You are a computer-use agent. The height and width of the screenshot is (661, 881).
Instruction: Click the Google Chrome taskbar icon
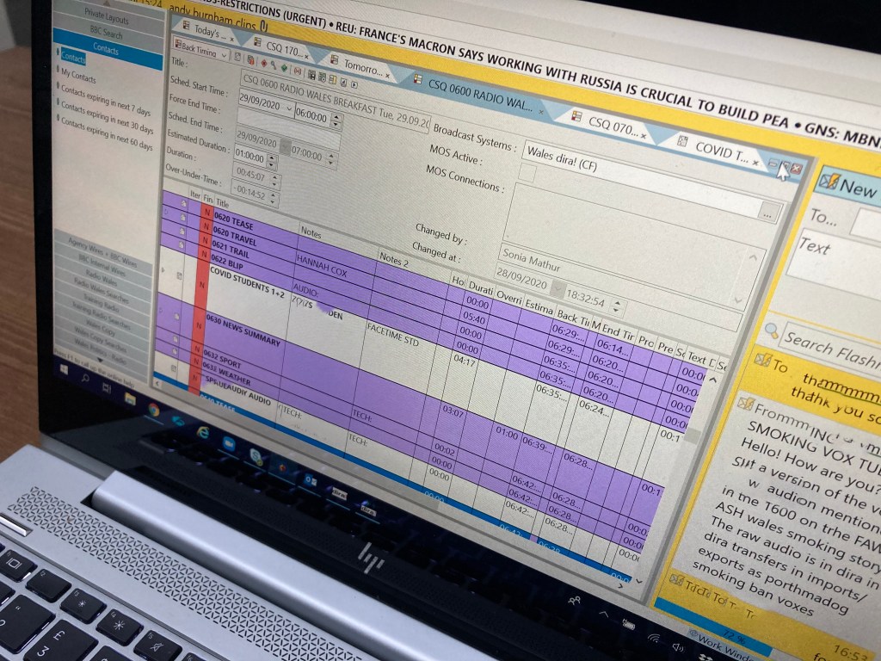pos(155,410)
